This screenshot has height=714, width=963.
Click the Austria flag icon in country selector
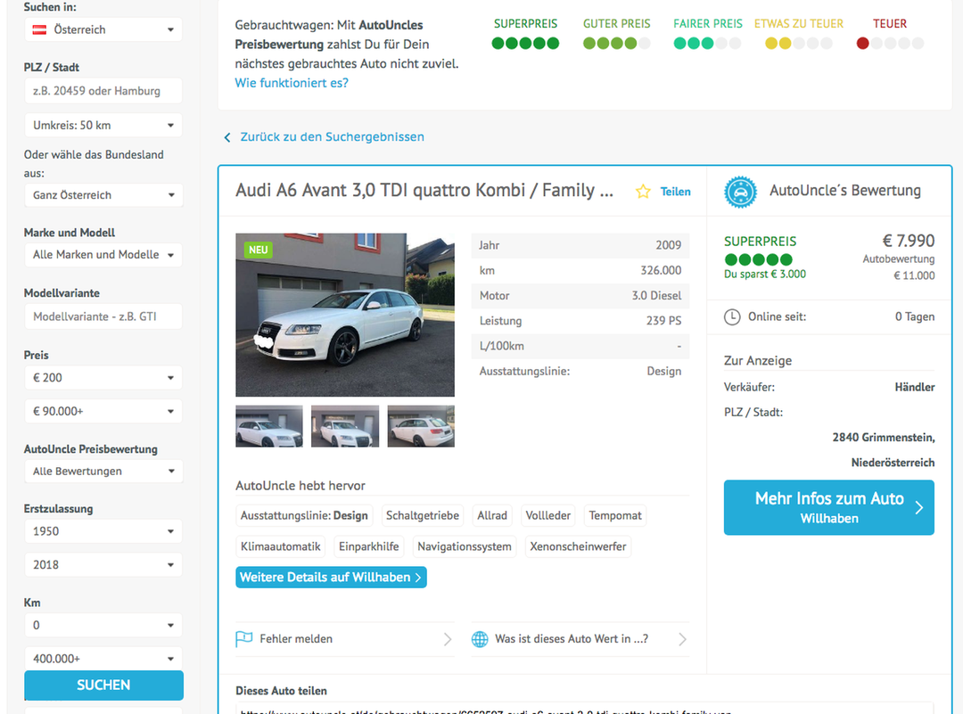pyautogui.click(x=39, y=29)
